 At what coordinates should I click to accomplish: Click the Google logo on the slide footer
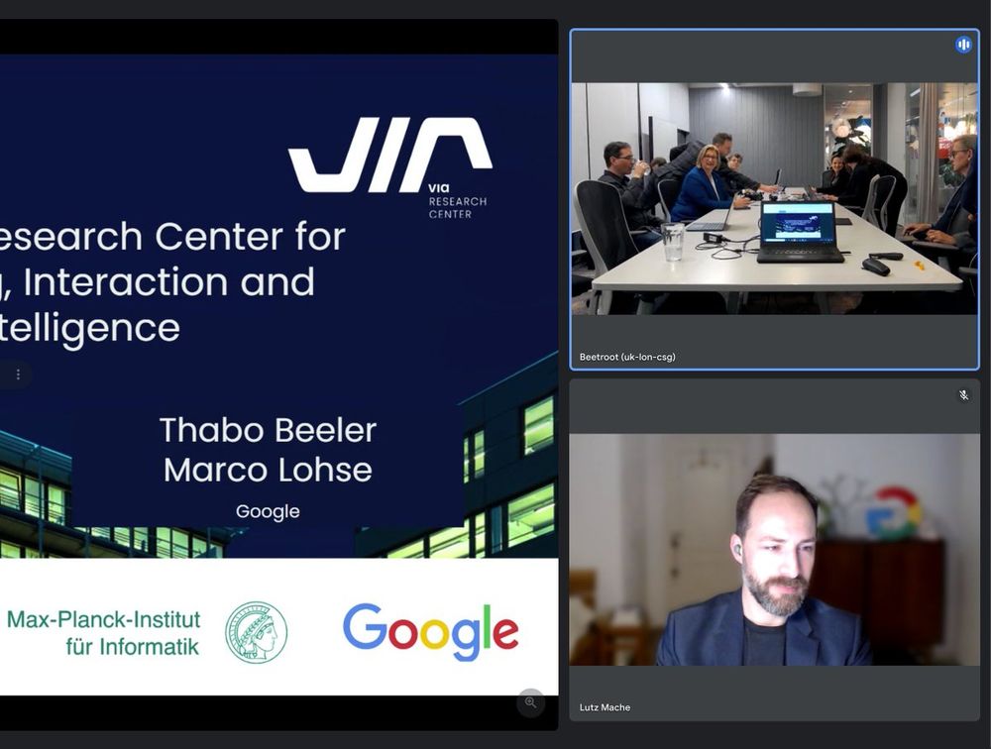pos(430,631)
